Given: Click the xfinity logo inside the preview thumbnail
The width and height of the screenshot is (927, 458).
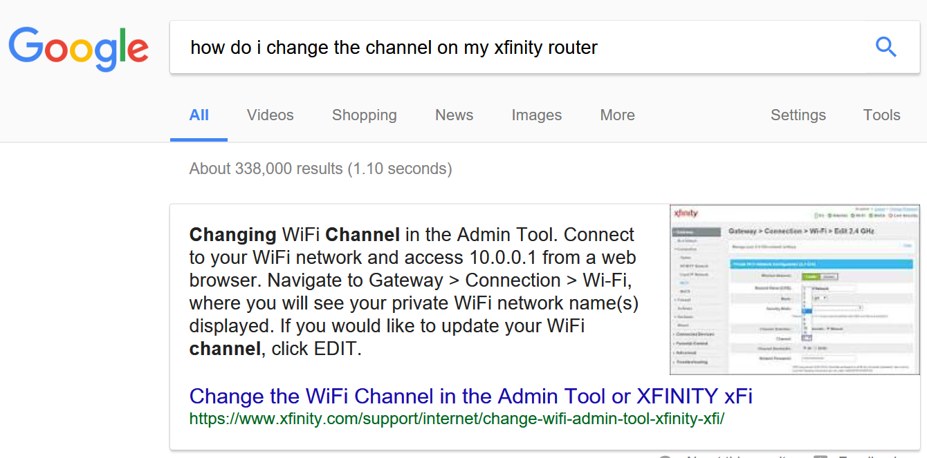Looking at the screenshot, I should (687, 212).
